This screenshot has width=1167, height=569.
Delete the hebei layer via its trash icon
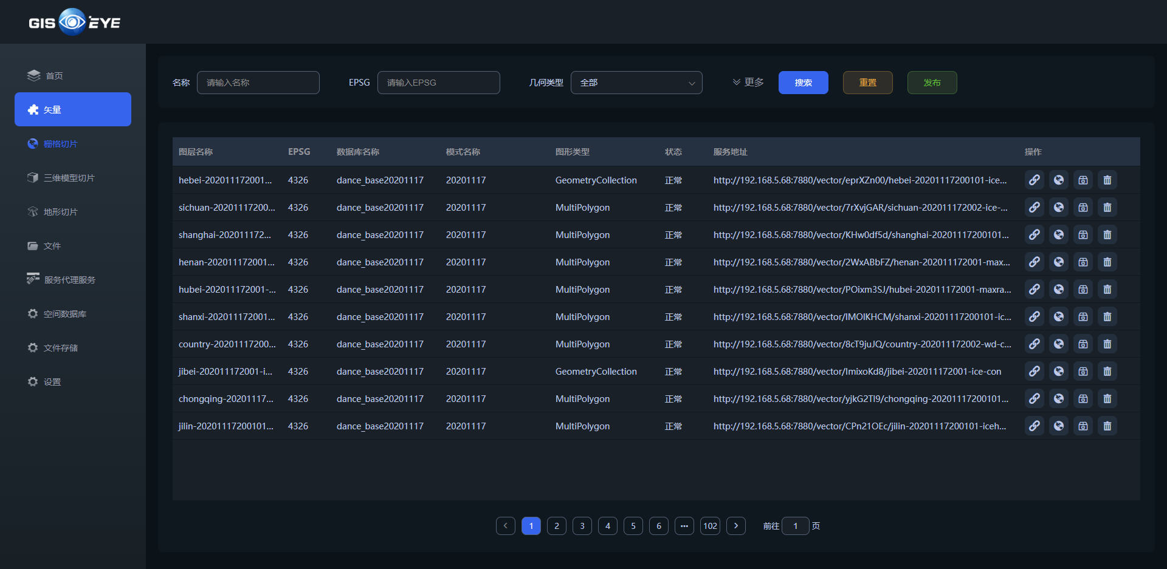1107,180
